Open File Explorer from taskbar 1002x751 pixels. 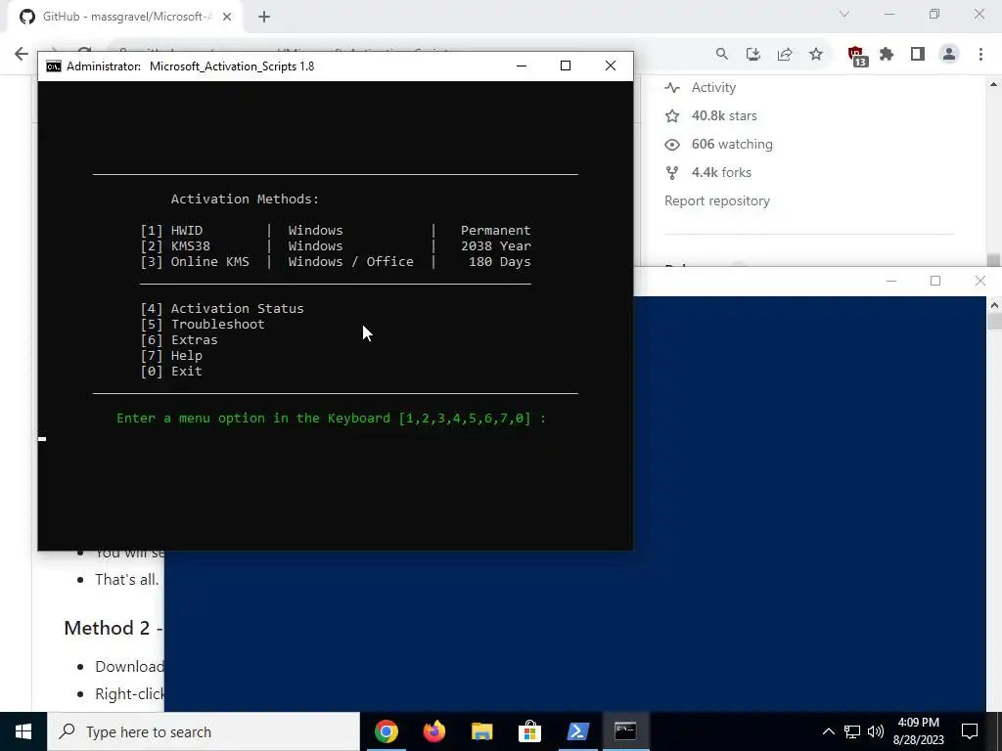tap(481, 731)
